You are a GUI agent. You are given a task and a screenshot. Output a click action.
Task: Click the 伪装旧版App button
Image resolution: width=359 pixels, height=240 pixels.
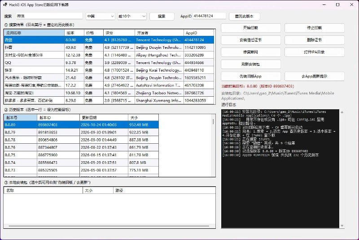(250, 76)
